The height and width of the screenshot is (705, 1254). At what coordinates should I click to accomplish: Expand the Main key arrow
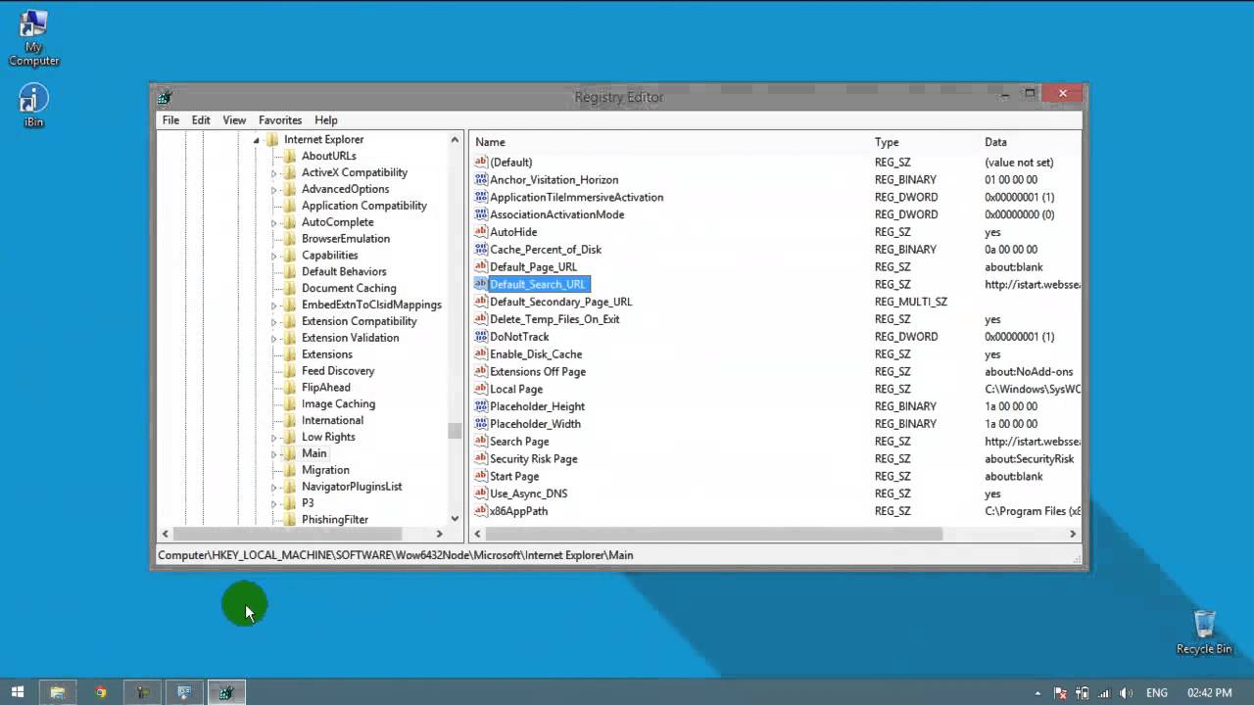pyautogui.click(x=274, y=454)
